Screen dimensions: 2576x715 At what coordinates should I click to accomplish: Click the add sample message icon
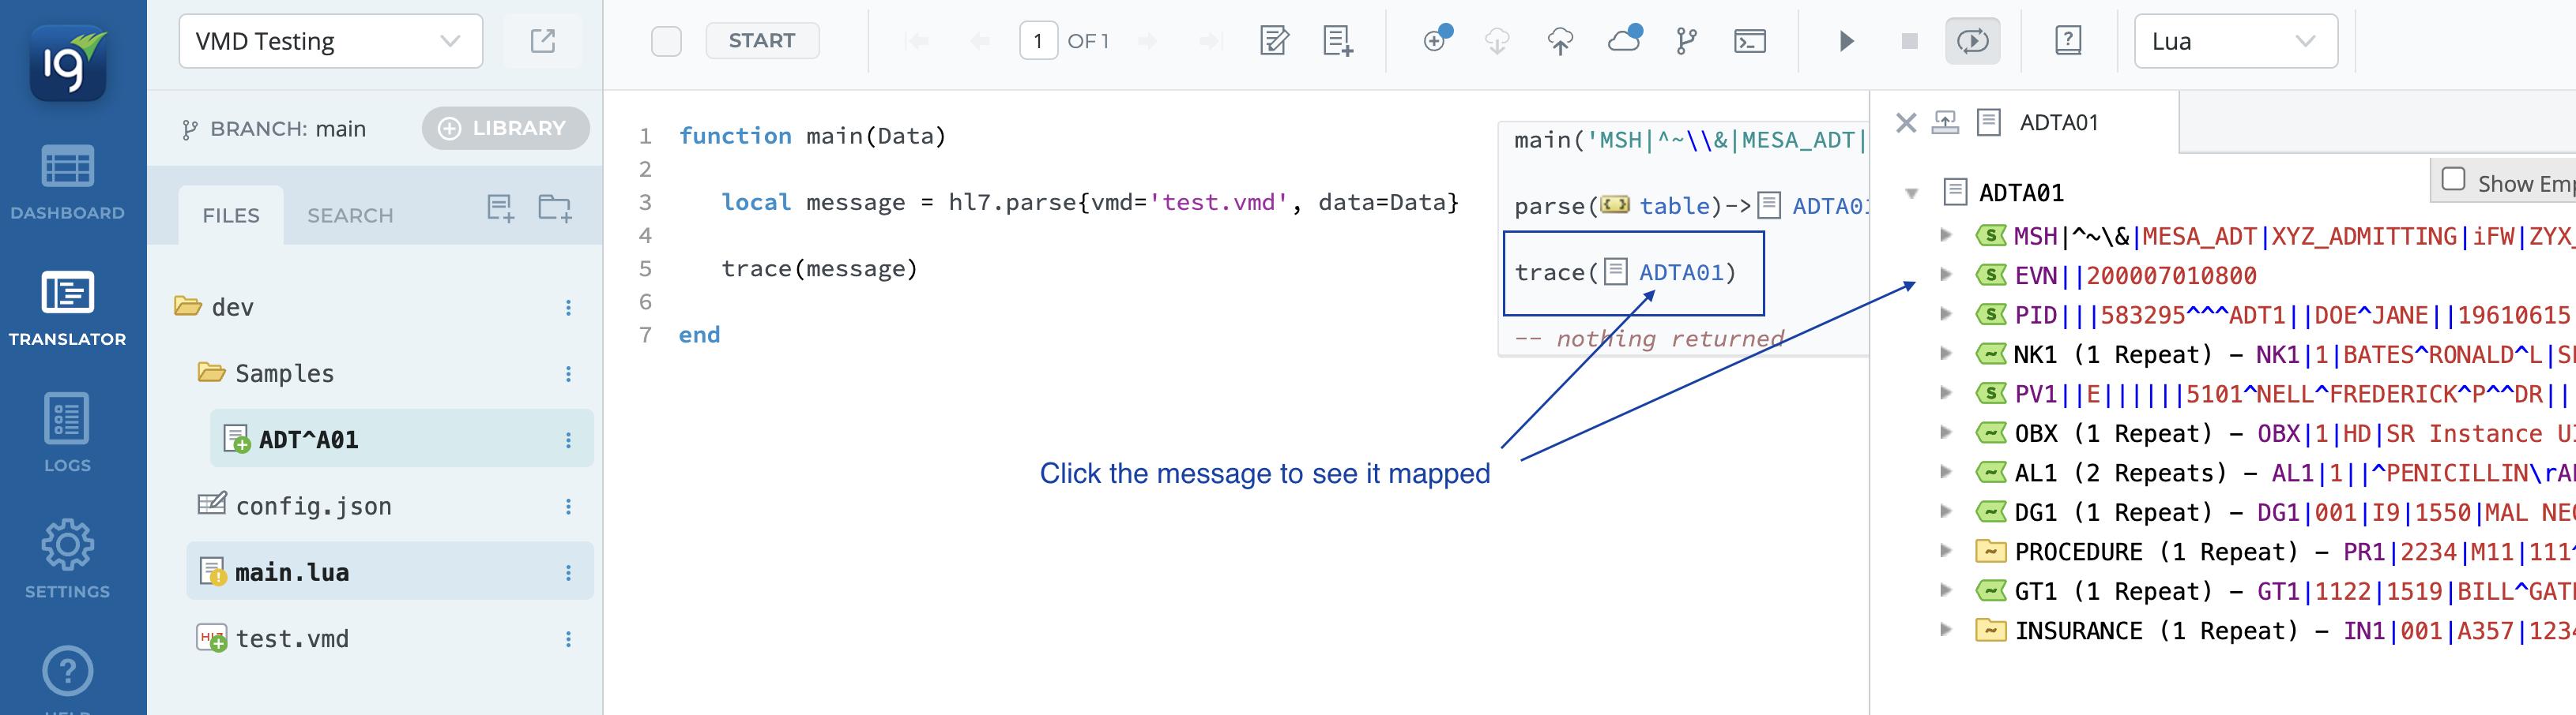pos(1337,41)
